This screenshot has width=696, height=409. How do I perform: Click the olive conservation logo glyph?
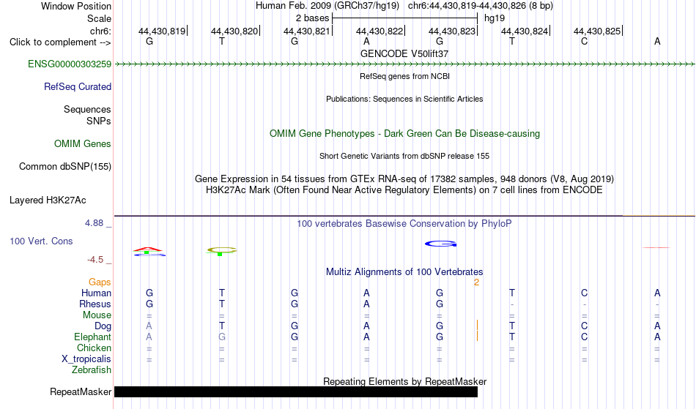click(221, 251)
